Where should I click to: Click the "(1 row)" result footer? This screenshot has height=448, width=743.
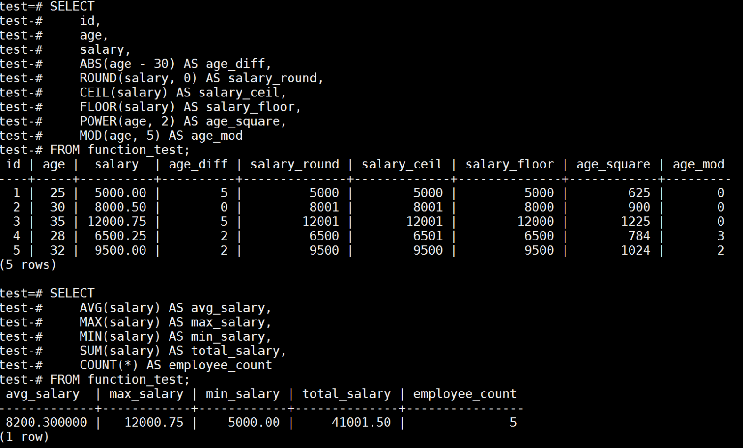tap(24, 437)
